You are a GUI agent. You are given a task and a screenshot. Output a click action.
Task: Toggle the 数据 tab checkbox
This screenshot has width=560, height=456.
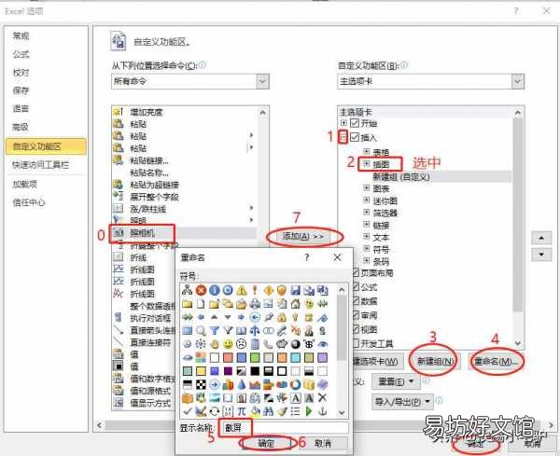[356, 301]
